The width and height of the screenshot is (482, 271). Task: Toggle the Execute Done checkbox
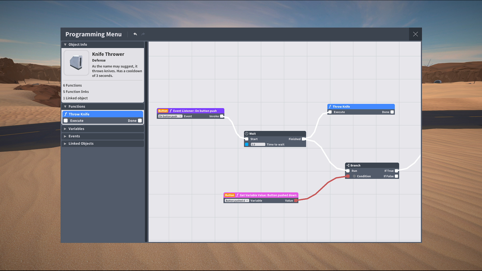pyautogui.click(x=139, y=120)
